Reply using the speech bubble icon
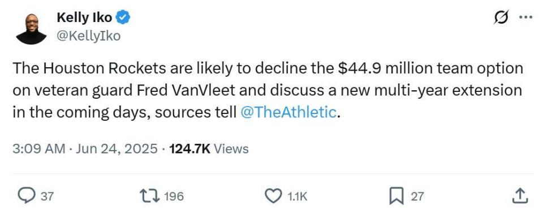Image resolution: width=543 pixels, height=211 pixels. click(26, 196)
